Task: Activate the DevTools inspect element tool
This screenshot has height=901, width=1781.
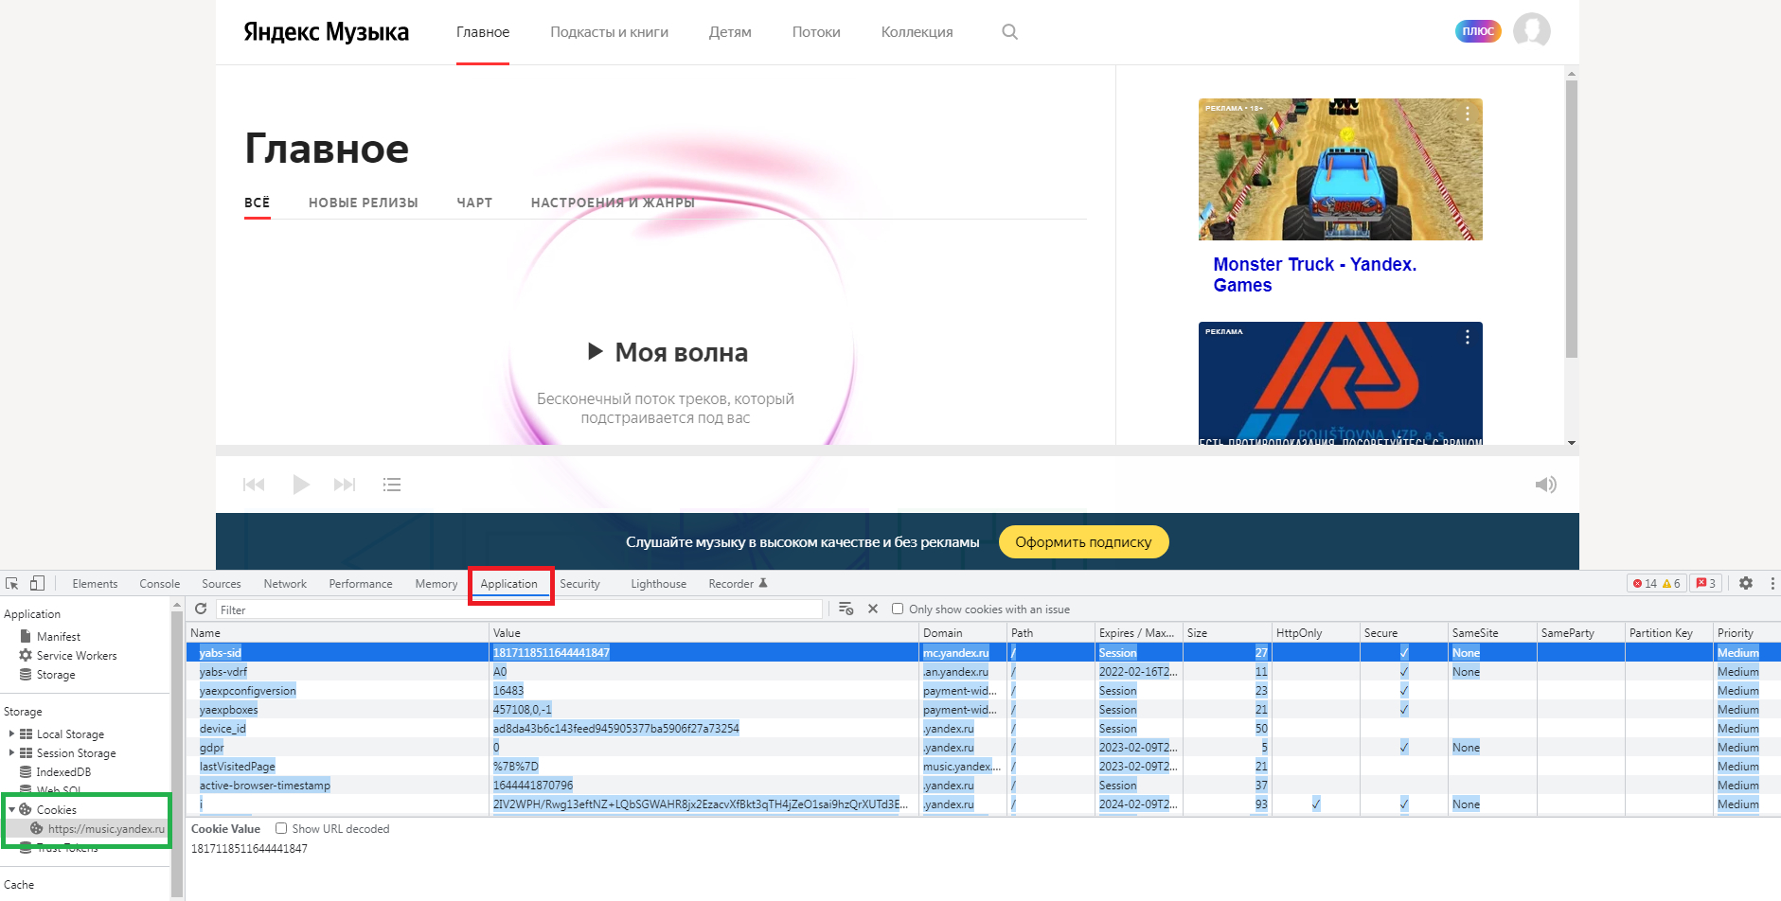Action: pyautogui.click(x=12, y=584)
